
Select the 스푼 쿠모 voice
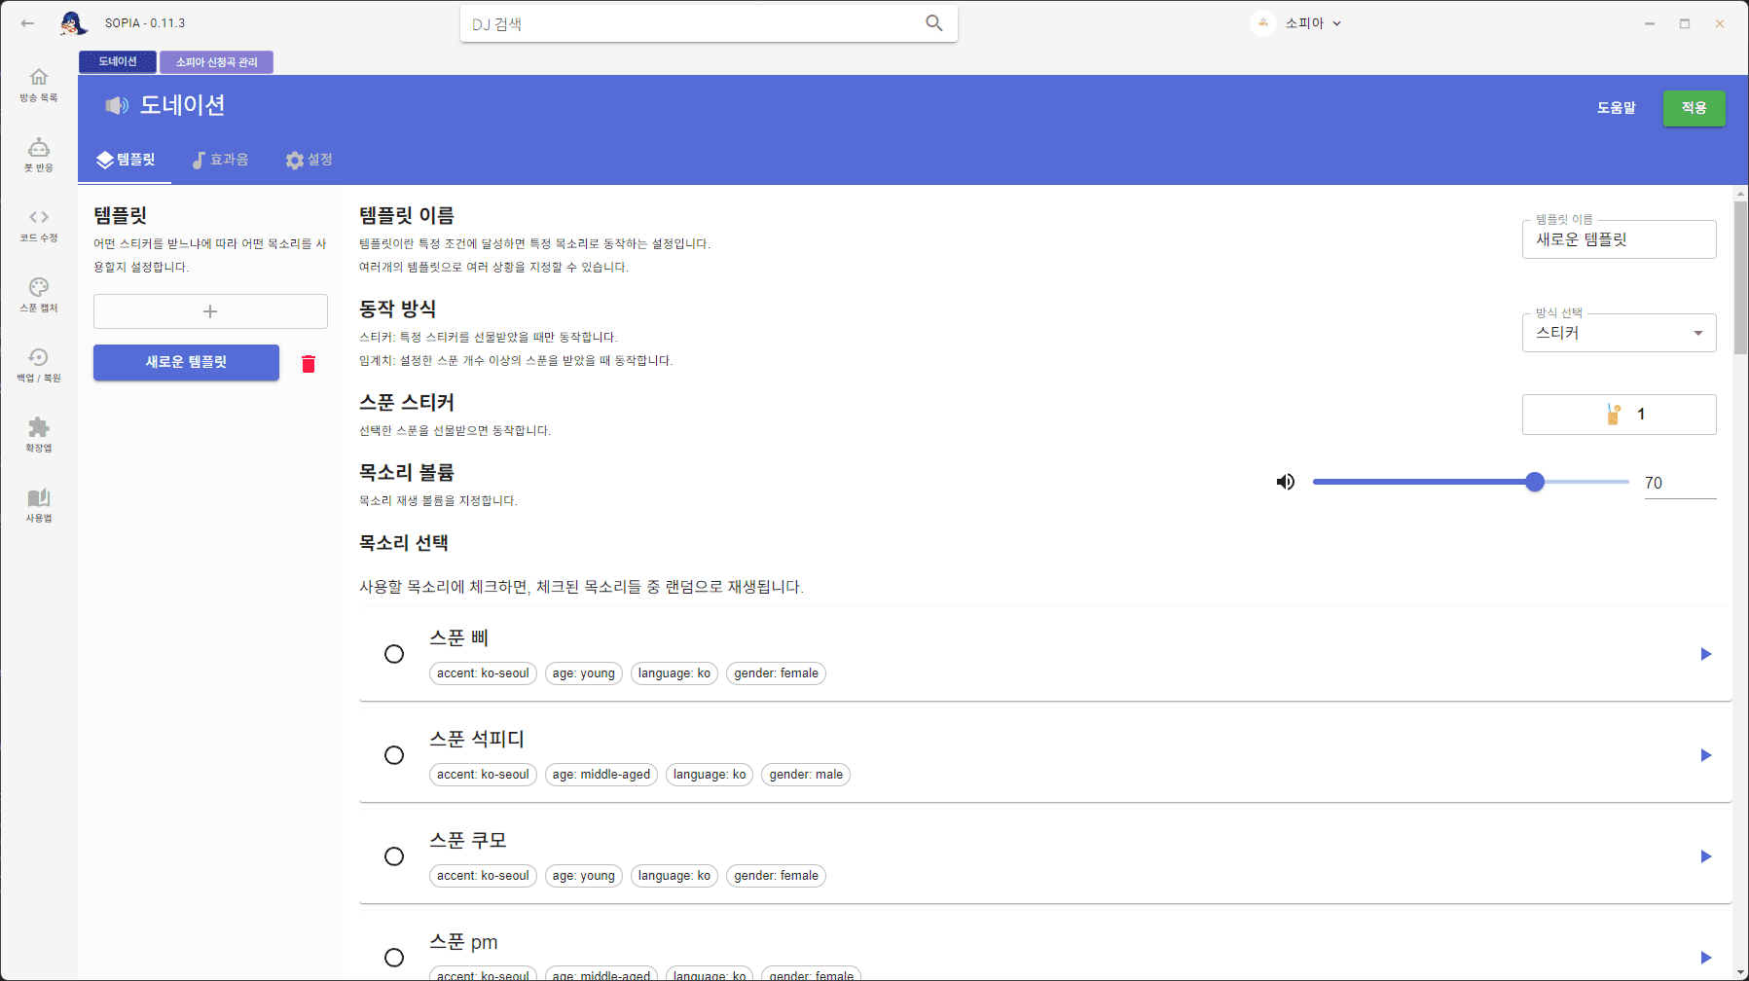tap(394, 856)
